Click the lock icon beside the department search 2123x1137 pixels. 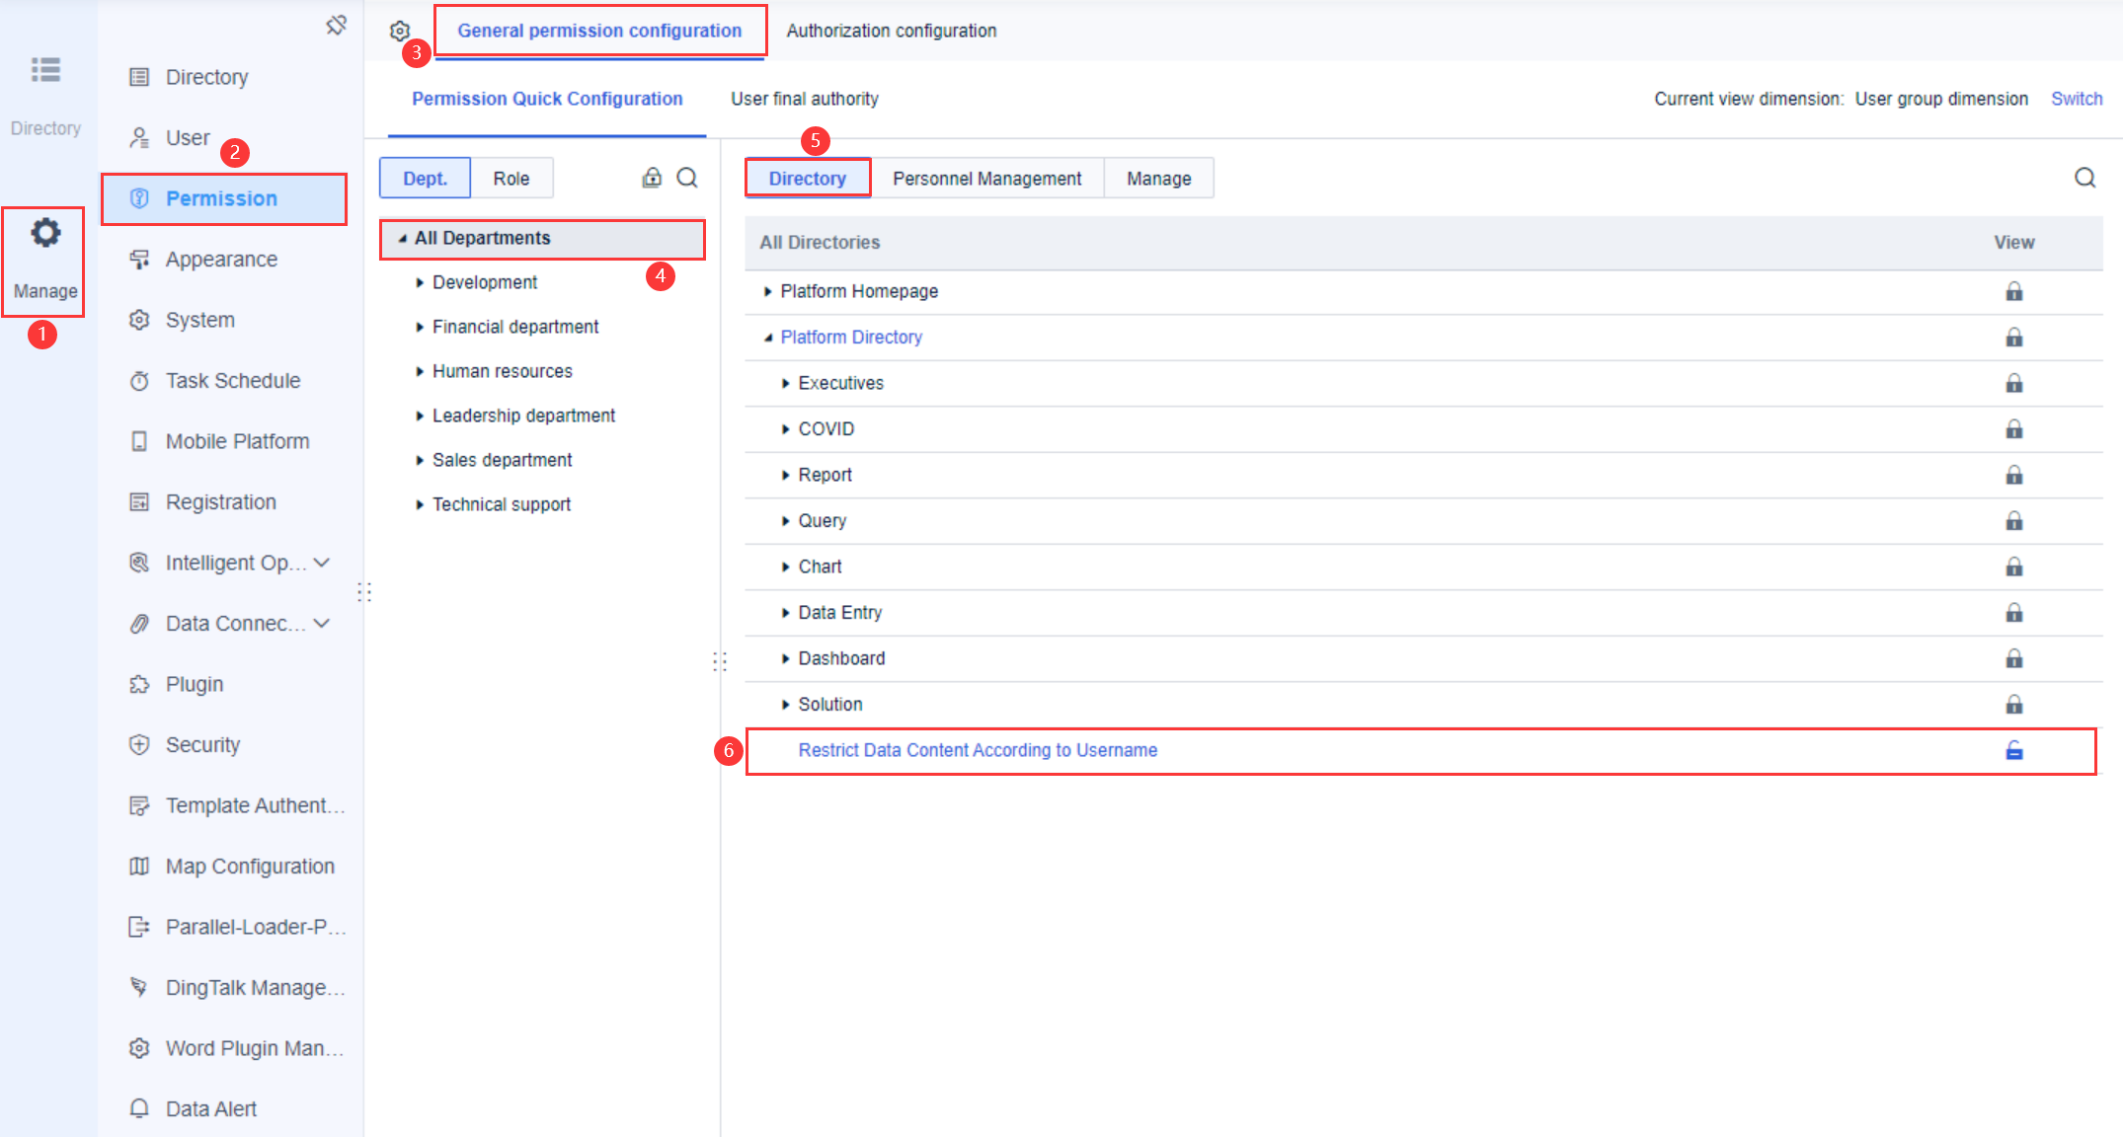652,178
